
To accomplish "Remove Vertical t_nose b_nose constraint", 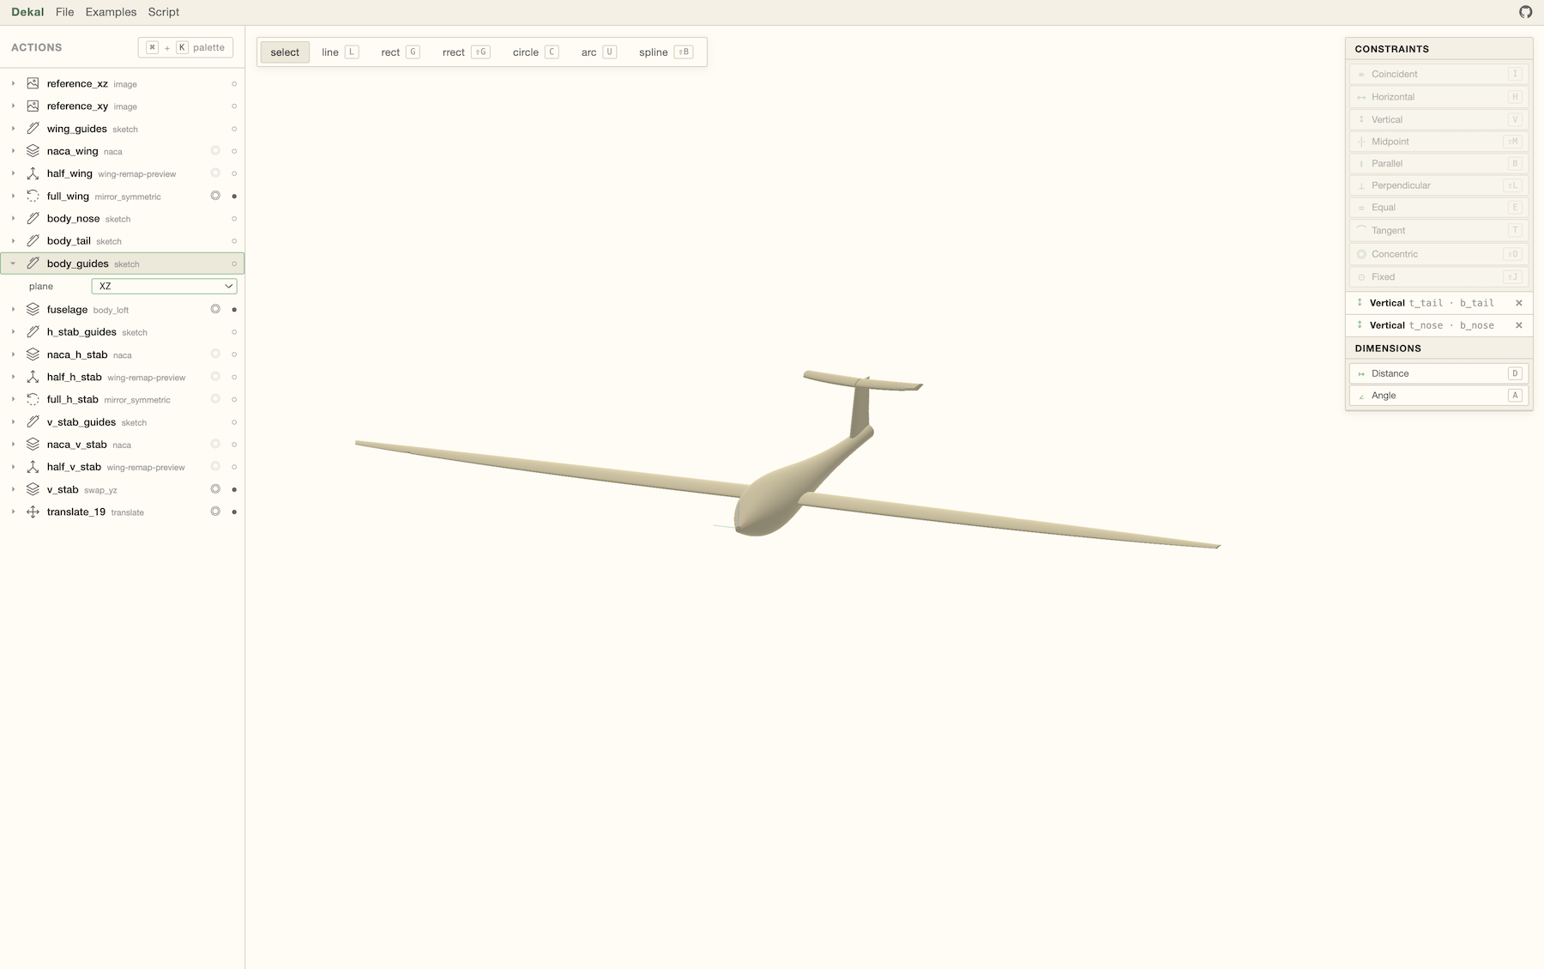I will tap(1518, 325).
